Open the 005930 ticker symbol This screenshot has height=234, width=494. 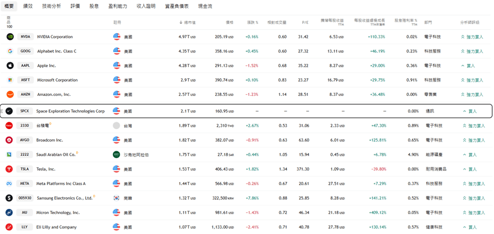(25, 198)
